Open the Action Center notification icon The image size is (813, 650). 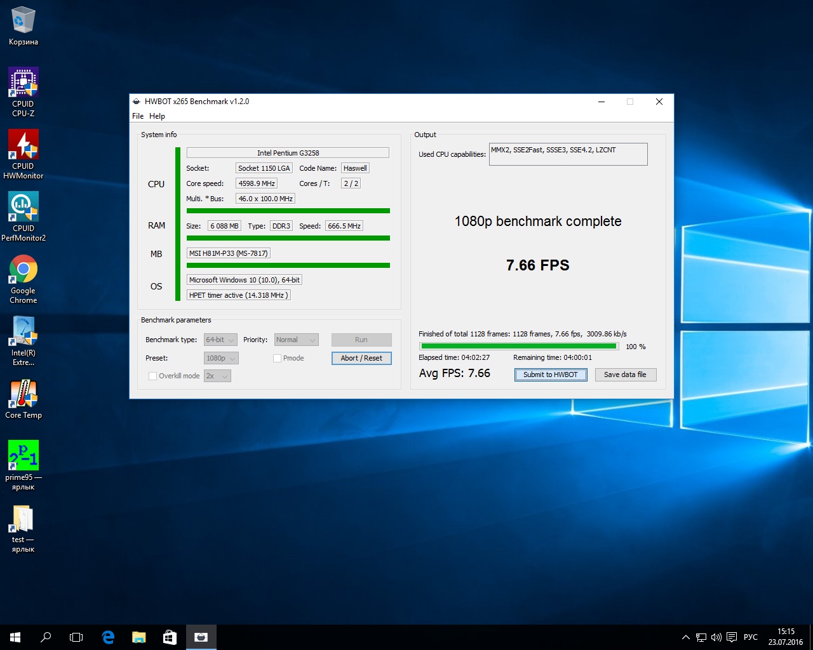click(x=732, y=637)
